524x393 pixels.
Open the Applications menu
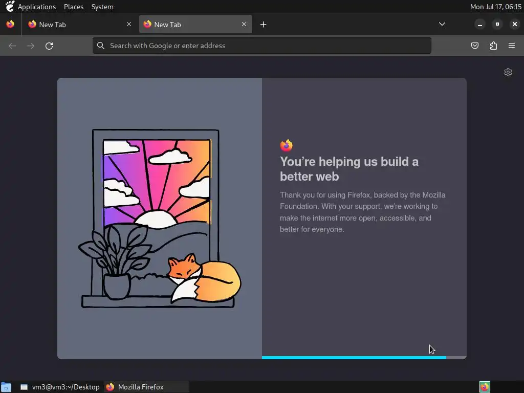point(37,7)
